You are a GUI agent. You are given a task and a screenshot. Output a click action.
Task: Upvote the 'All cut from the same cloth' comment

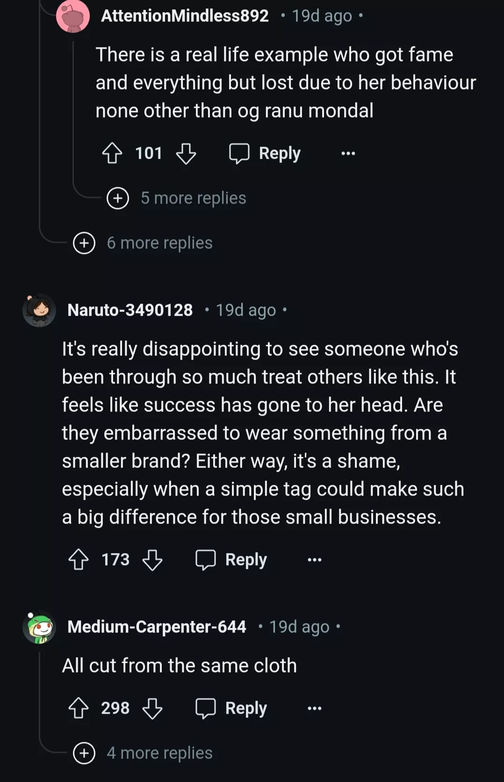[78, 708]
